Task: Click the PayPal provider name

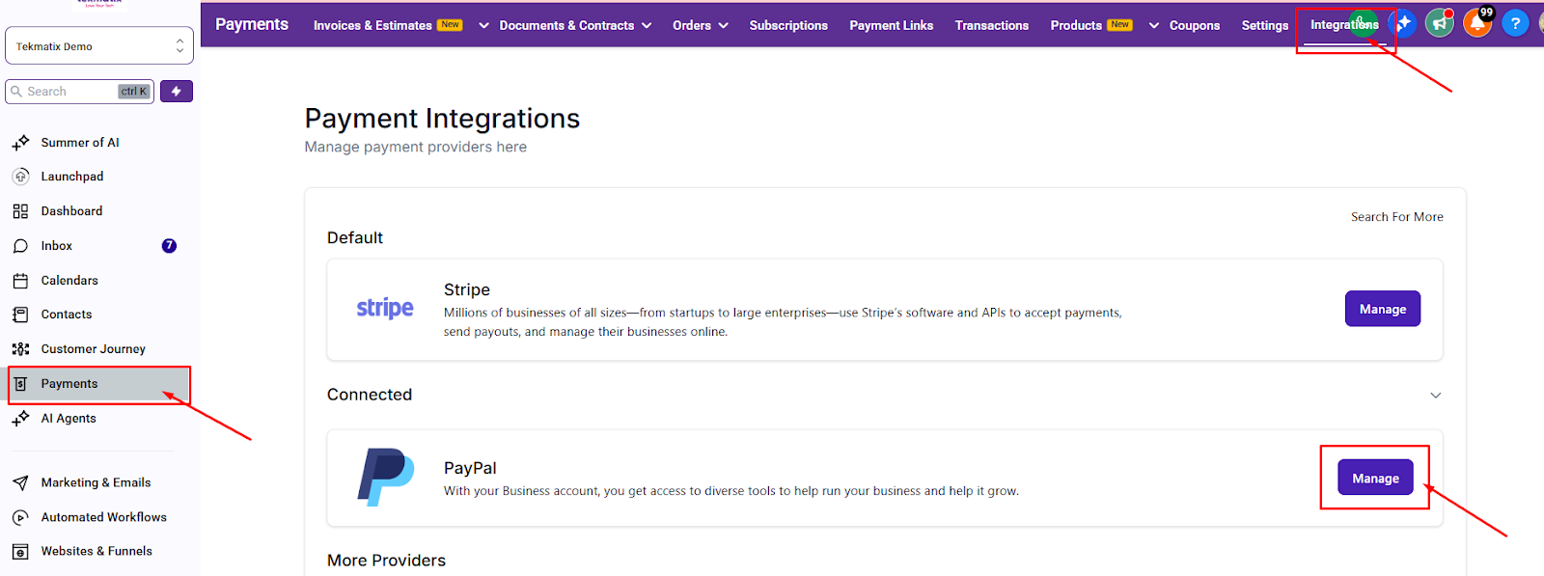Action: [470, 468]
